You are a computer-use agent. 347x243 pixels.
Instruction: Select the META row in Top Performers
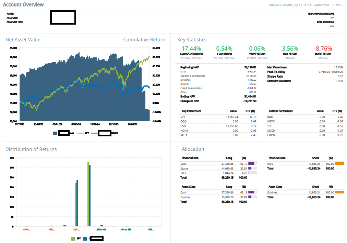184,135
